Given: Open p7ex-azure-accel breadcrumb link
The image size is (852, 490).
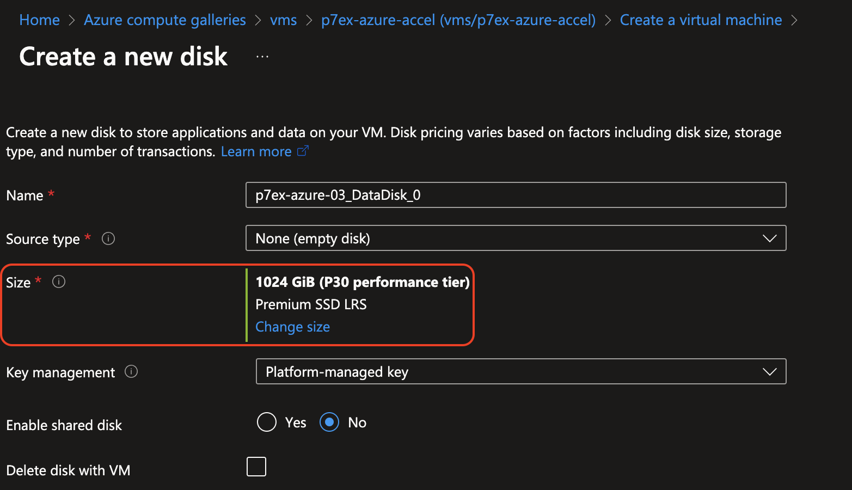Looking at the screenshot, I should (x=458, y=20).
